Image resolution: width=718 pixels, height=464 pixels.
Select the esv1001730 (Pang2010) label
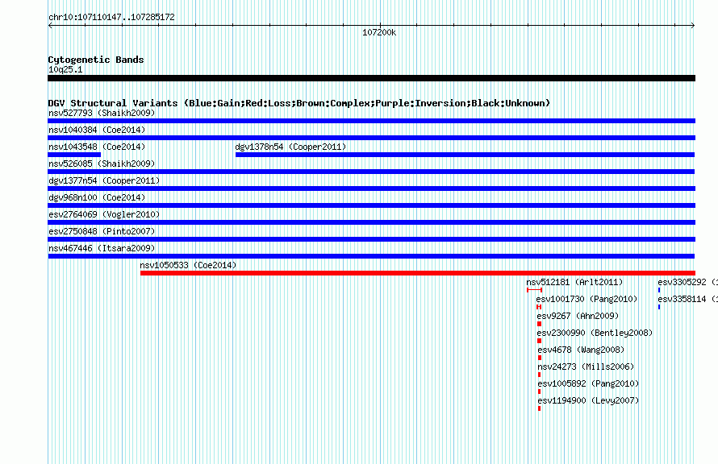[587, 299]
